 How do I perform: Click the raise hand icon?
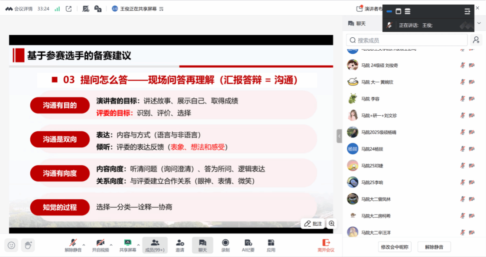coord(28,245)
